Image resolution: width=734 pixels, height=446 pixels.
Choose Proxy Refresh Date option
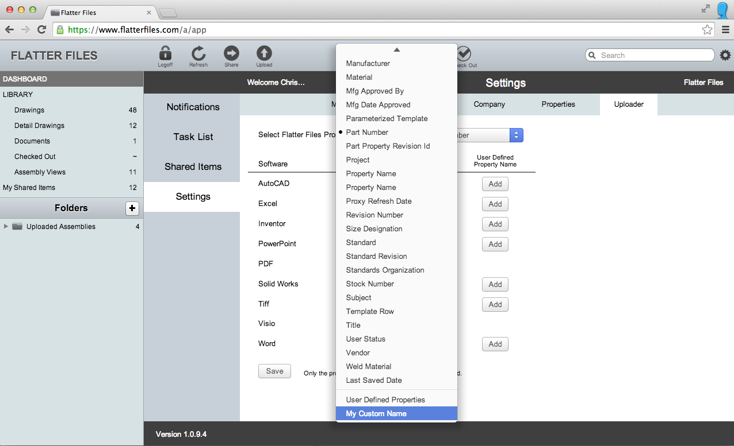(x=396, y=201)
